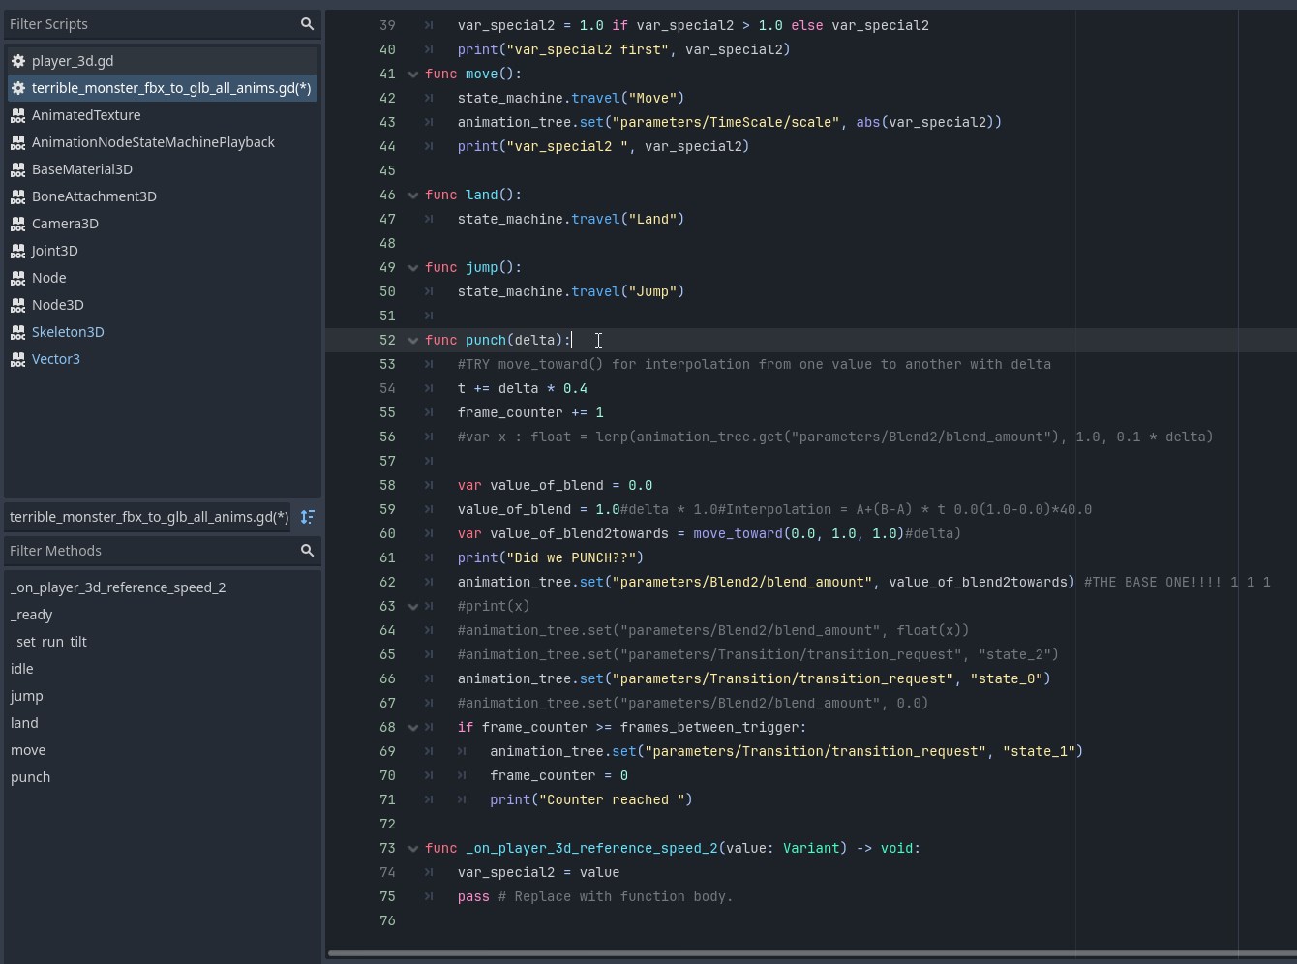
Task: Go to the punch method in list
Action: coord(30,777)
